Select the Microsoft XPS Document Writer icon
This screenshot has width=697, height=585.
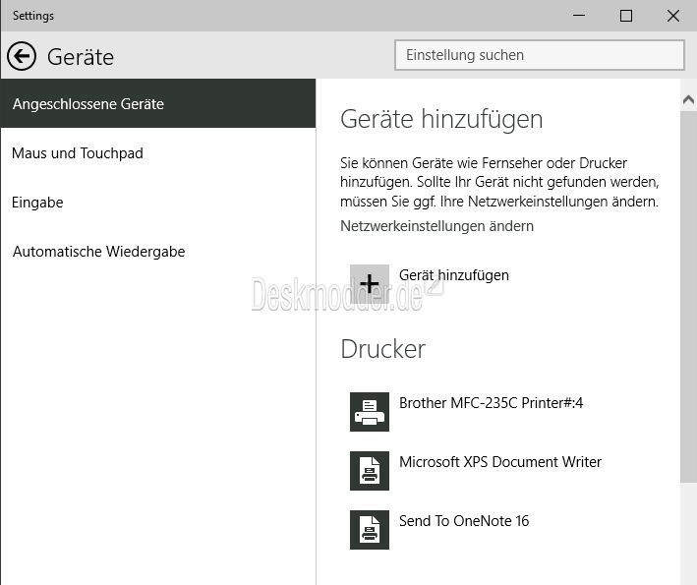[x=370, y=471]
